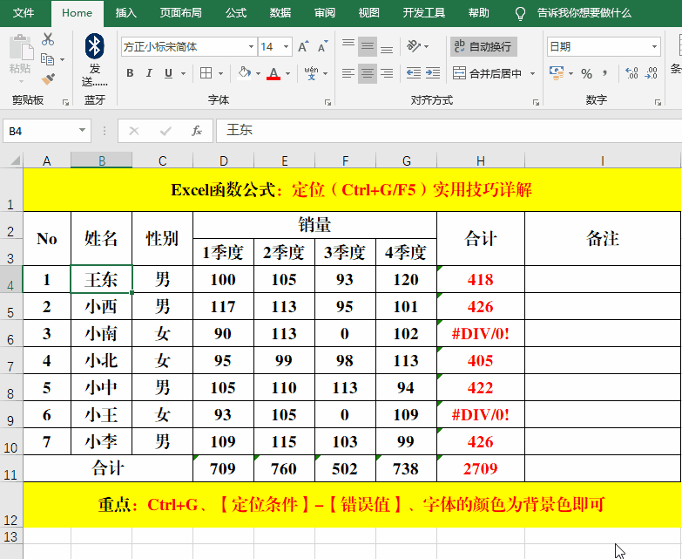Switch to the 插入 ribbon tab
This screenshot has width=682, height=559.
point(126,13)
